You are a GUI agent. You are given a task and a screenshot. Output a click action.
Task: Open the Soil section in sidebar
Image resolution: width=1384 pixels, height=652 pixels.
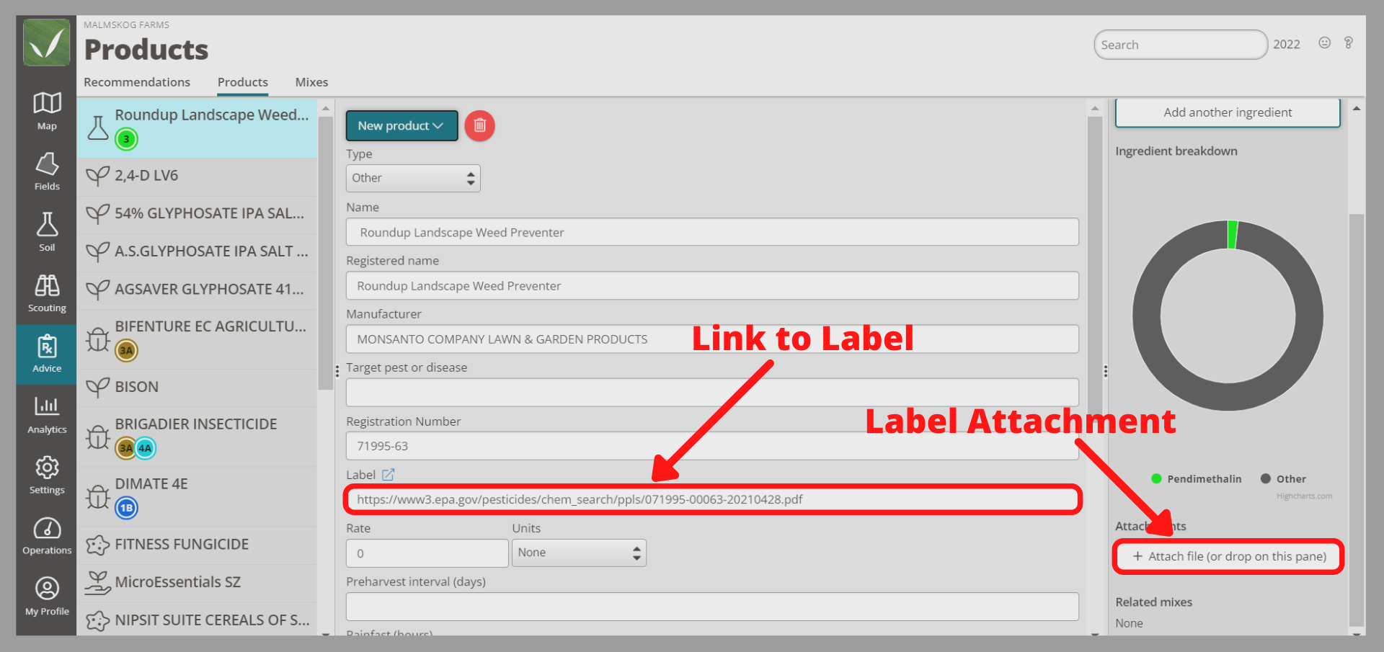[x=47, y=232]
